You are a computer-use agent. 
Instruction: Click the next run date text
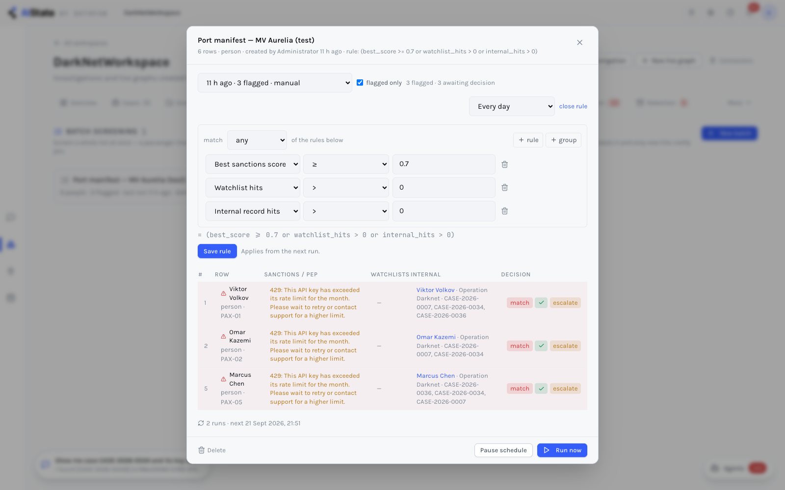(265, 423)
